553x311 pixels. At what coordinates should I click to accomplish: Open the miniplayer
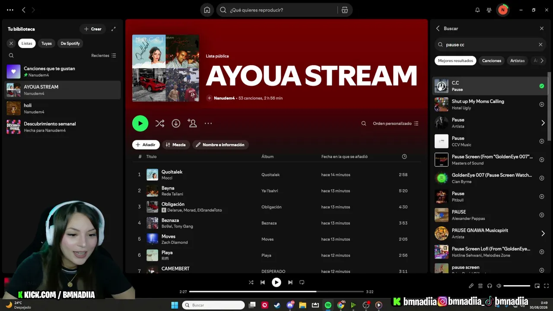pyautogui.click(x=537, y=286)
